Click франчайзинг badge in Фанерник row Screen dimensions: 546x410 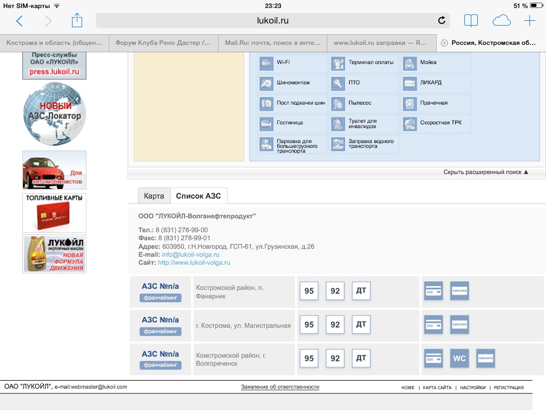point(160,298)
